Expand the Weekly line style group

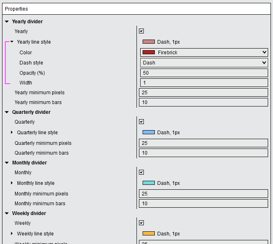point(12,233)
